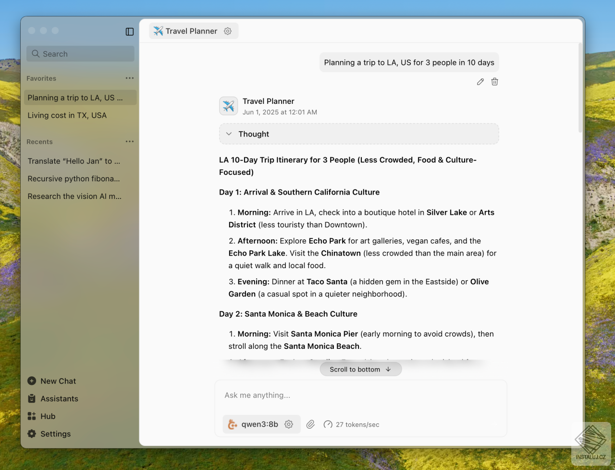Open 'Recursive python fibona...' chat
Viewport: 615px width, 470px height.
tap(80, 179)
